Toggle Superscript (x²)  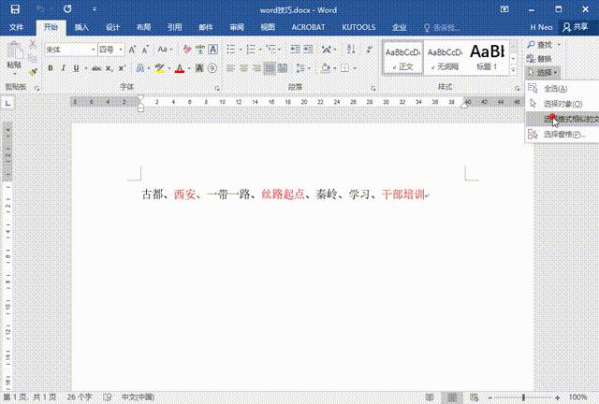122,68
